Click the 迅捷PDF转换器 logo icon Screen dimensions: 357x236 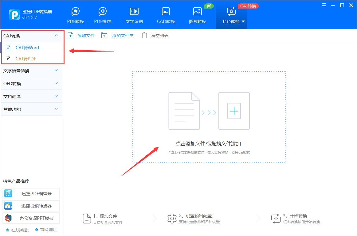[x=14, y=14]
